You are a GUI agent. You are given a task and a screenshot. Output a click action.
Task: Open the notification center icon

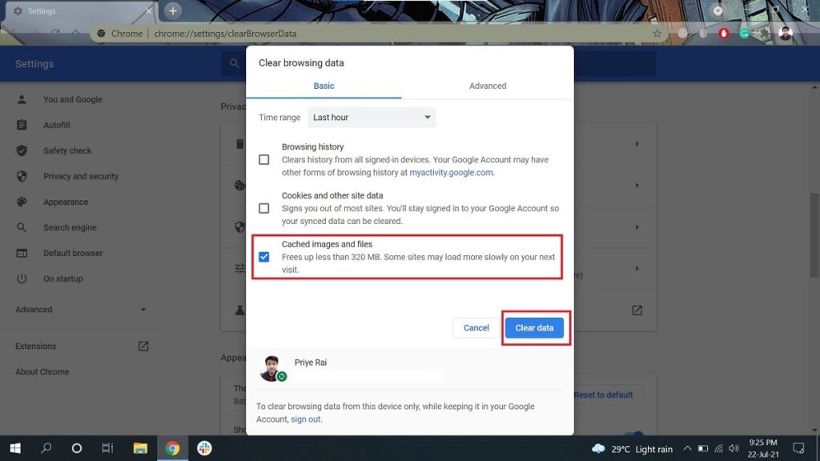click(x=798, y=448)
